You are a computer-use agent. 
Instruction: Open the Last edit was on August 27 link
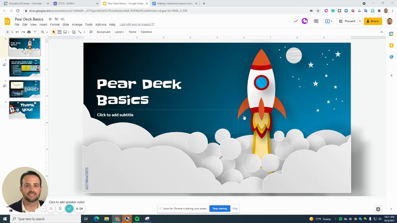click(137, 24)
